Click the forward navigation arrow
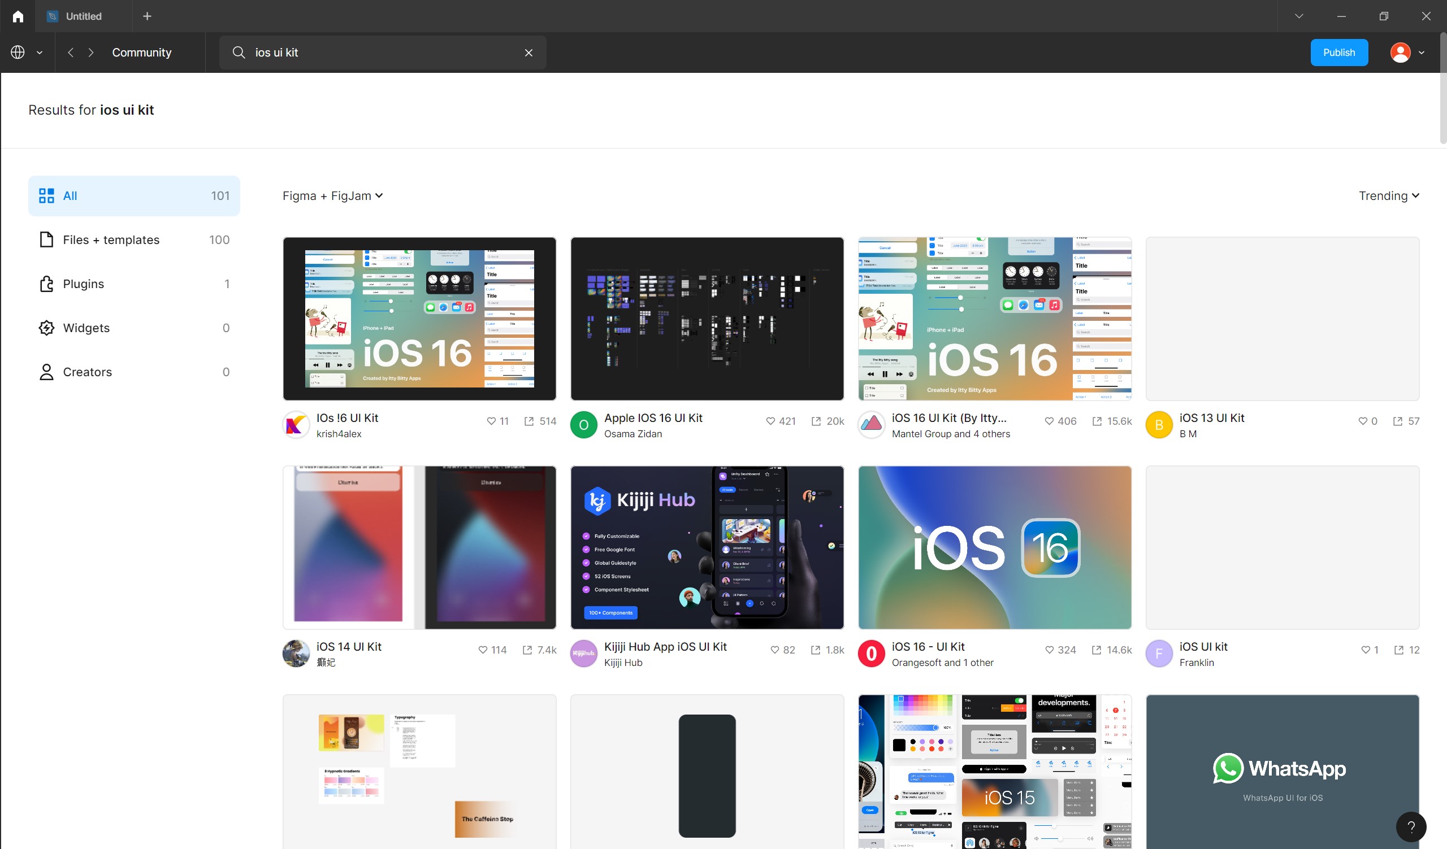This screenshot has height=849, width=1447. (91, 53)
